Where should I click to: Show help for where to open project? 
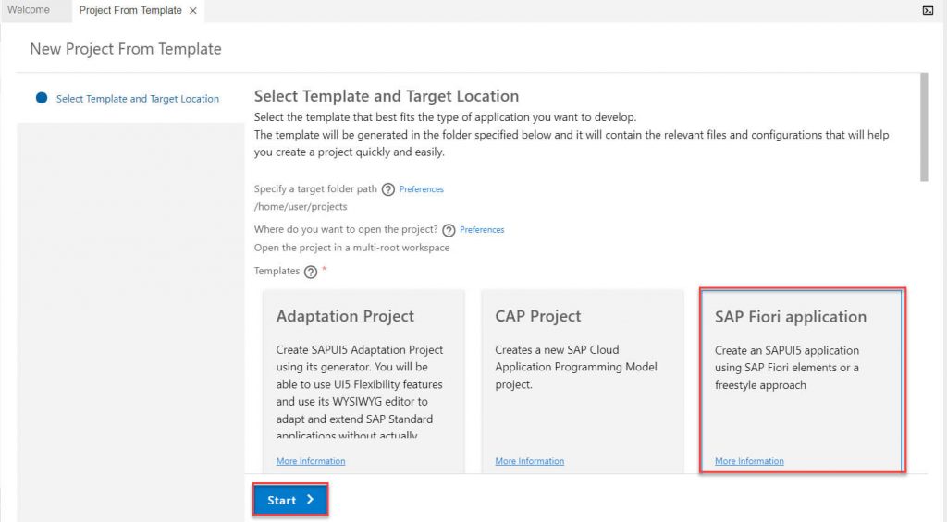[x=449, y=230]
